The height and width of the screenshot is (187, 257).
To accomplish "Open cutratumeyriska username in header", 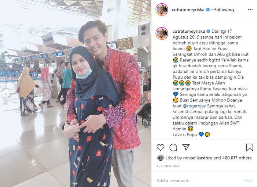I will click(x=188, y=10).
